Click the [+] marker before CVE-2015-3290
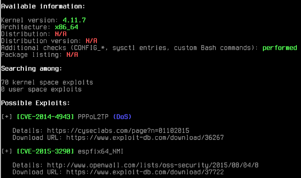The height and width of the screenshot is (178, 301). coord(7,151)
